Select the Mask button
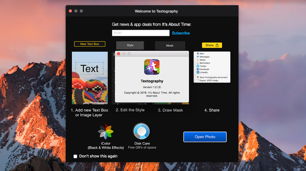This screenshot has height=171, width=306. (170, 45)
